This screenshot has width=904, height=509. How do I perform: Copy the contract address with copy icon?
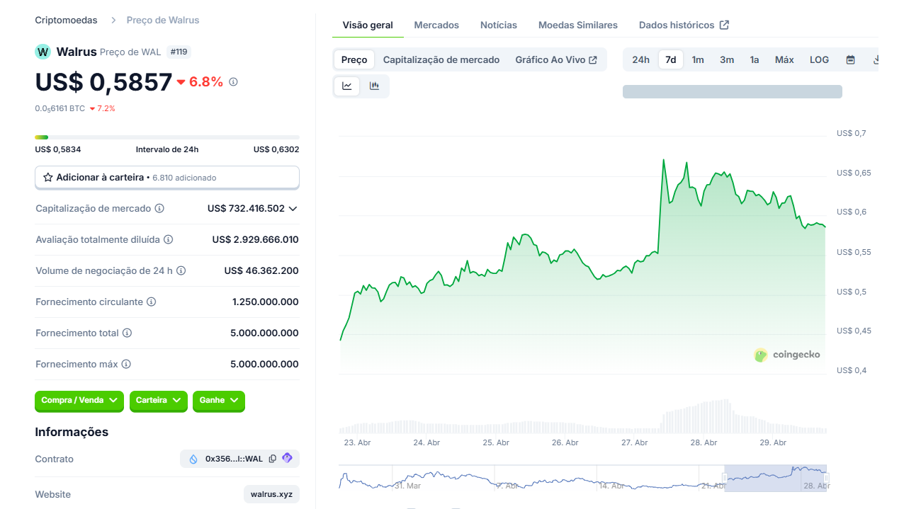pyautogui.click(x=273, y=459)
